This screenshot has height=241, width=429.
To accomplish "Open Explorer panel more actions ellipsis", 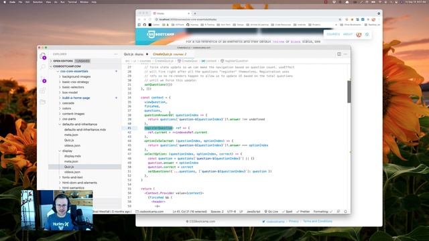I will (x=116, y=54).
